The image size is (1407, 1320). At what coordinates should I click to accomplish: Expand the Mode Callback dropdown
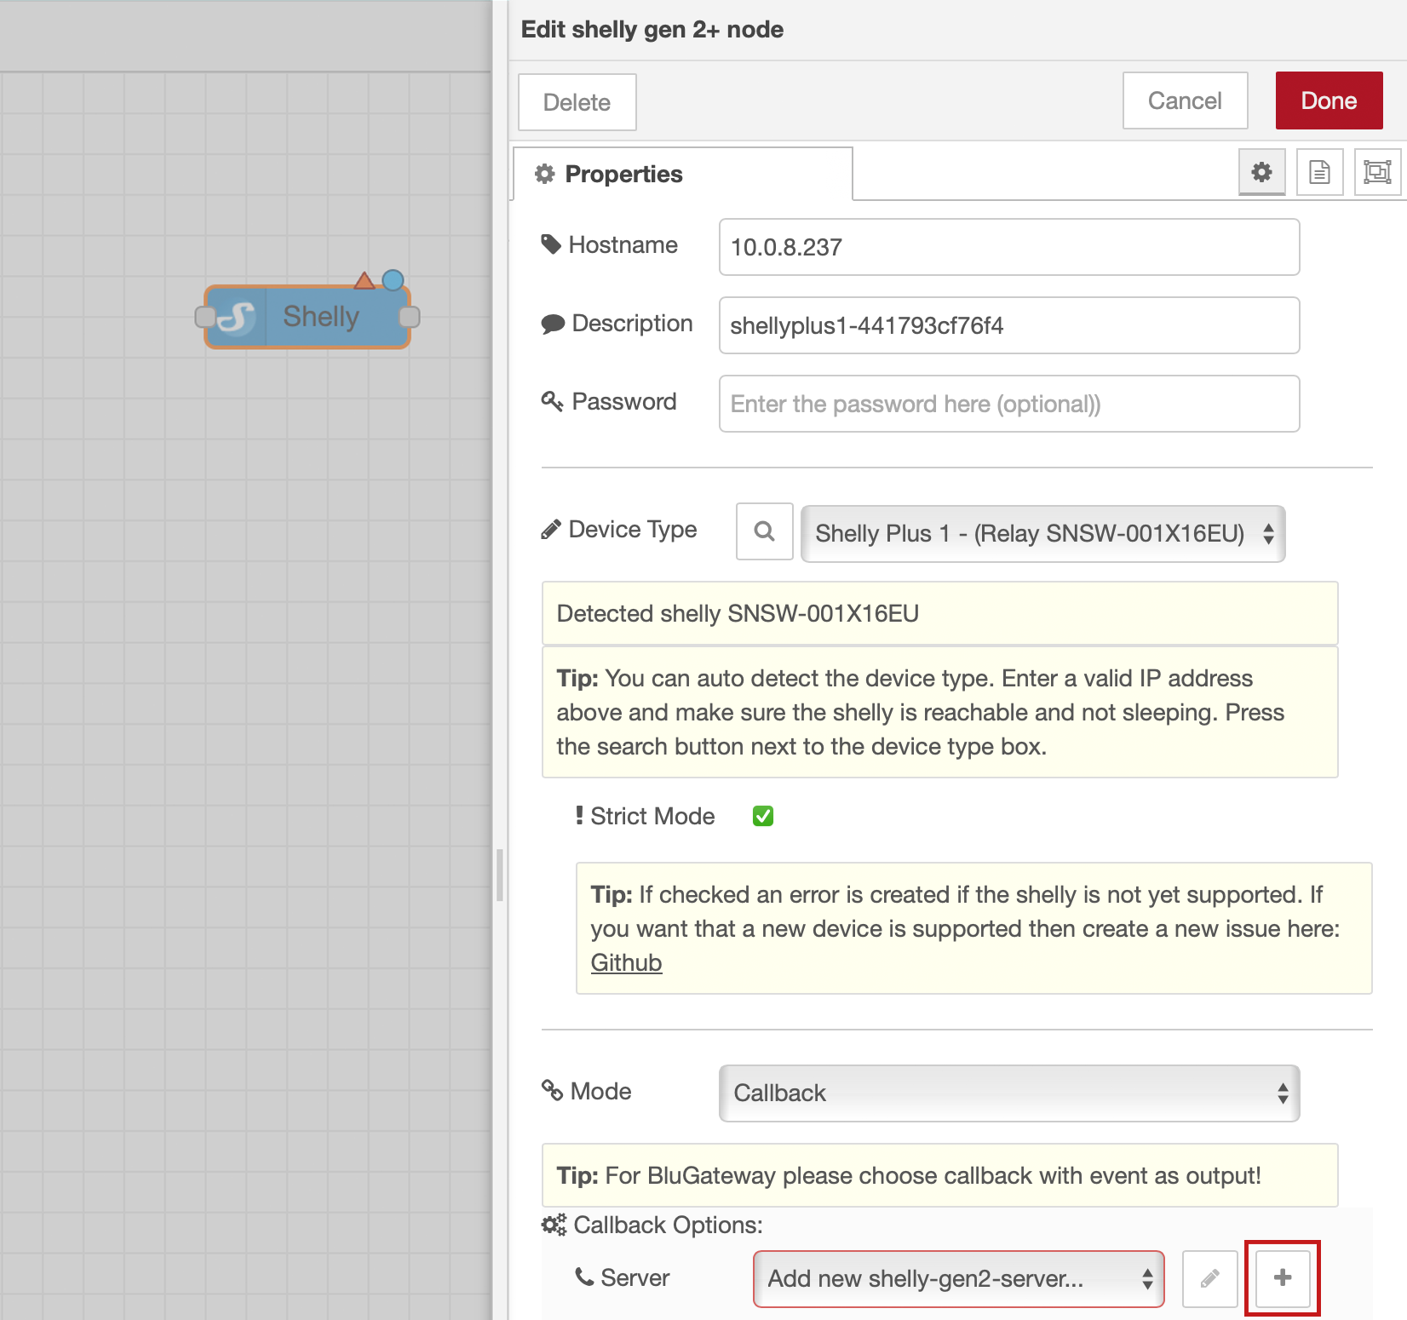coord(1008,1093)
